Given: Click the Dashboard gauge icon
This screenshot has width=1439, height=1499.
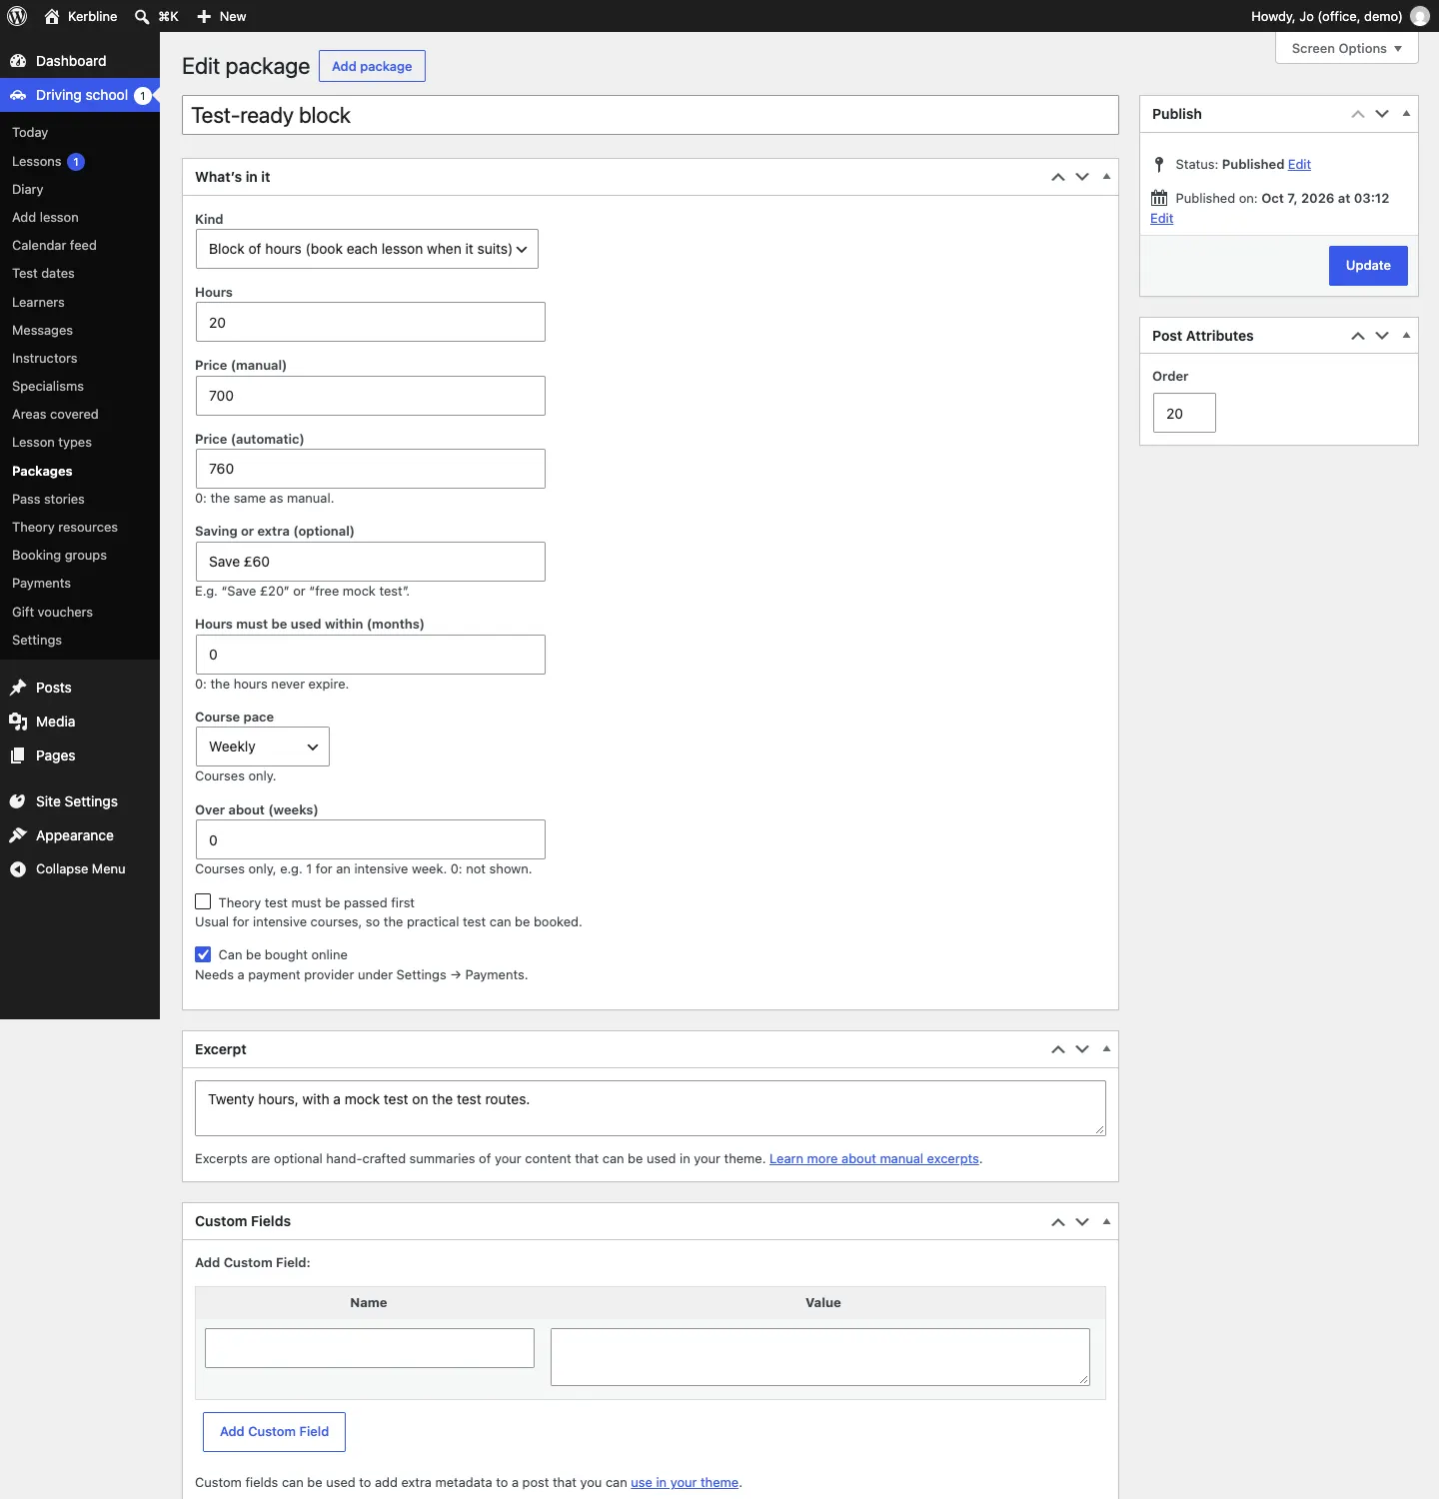Looking at the screenshot, I should point(18,61).
